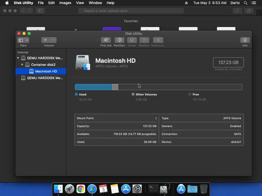Click the disk2s1 device value
This screenshot has height=196, width=262.
point(236,142)
